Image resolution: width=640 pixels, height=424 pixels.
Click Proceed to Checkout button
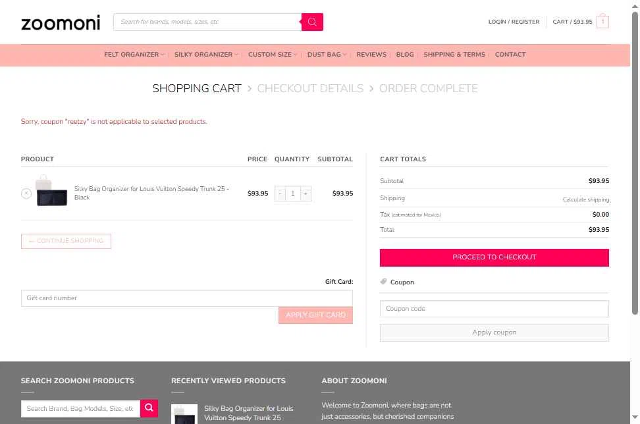(x=494, y=257)
